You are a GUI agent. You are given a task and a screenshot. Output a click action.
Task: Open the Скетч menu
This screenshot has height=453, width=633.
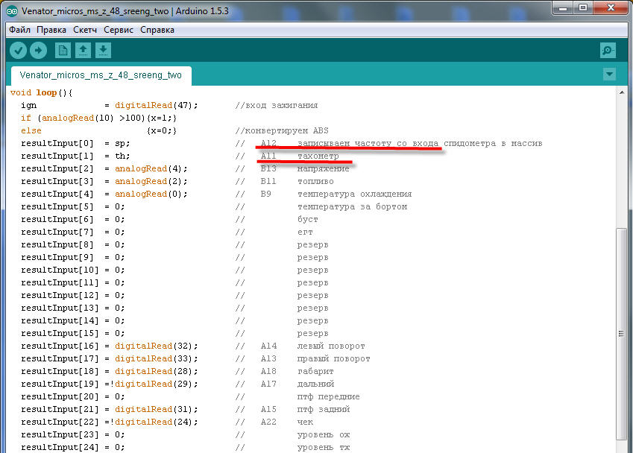click(x=86, y=30)
